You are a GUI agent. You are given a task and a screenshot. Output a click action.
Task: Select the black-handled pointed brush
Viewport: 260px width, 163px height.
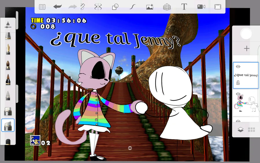8,79
